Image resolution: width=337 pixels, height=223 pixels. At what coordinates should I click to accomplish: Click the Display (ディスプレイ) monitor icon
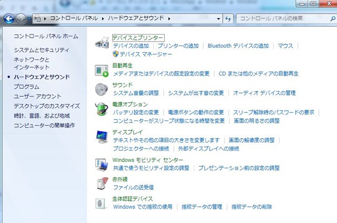point(102,137)
